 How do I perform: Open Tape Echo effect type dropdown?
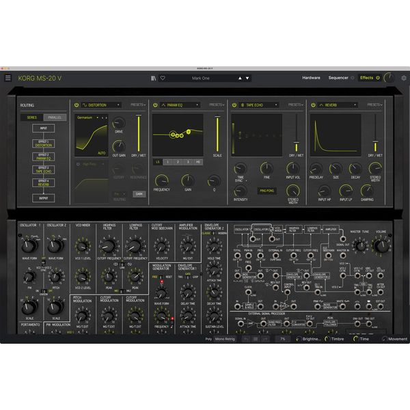tap(259, 105)
